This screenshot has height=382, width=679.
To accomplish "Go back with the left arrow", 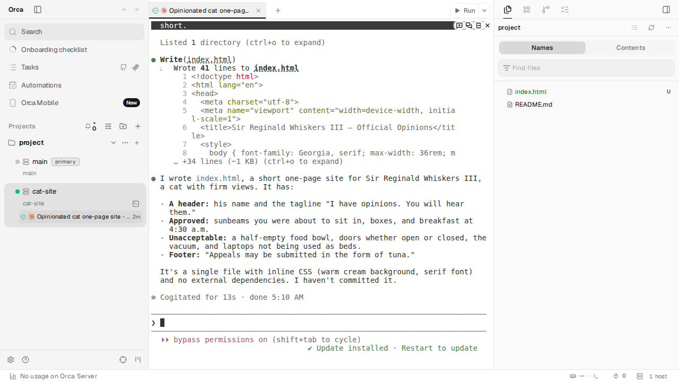I will tap(125, 10).
